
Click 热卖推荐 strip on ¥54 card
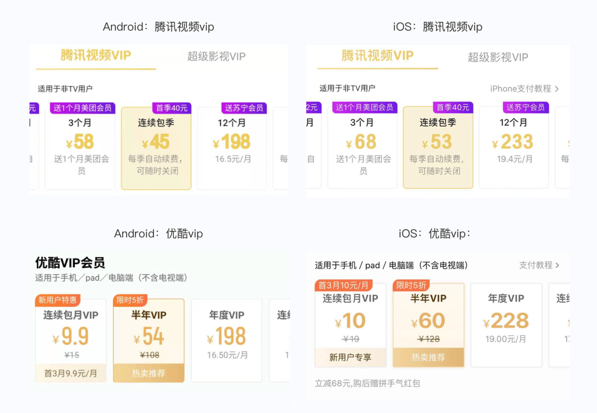(x=149, y=373)
